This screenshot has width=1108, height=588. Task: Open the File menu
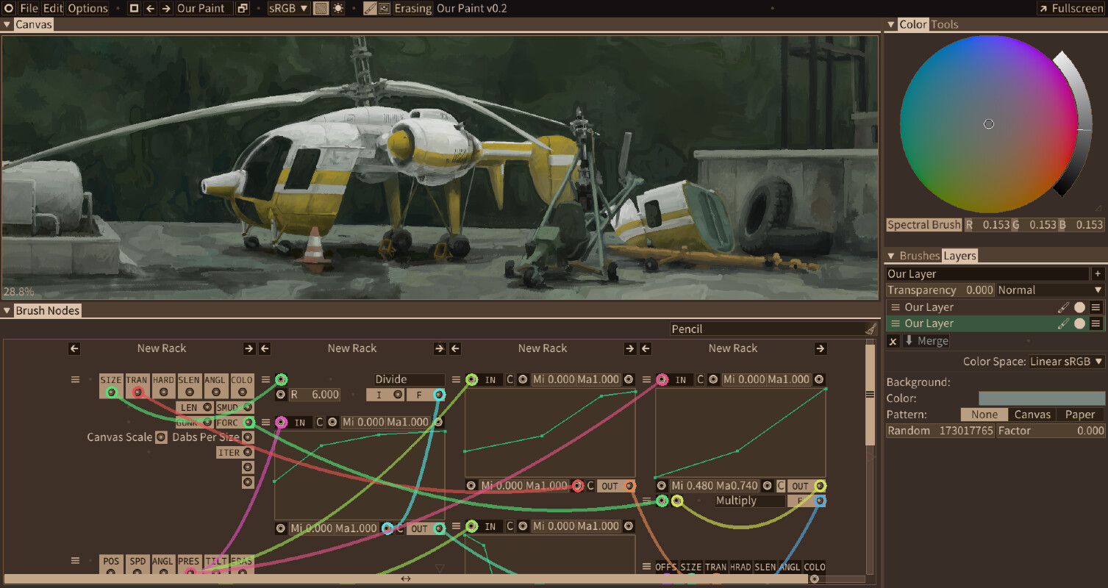click(29, 9)
